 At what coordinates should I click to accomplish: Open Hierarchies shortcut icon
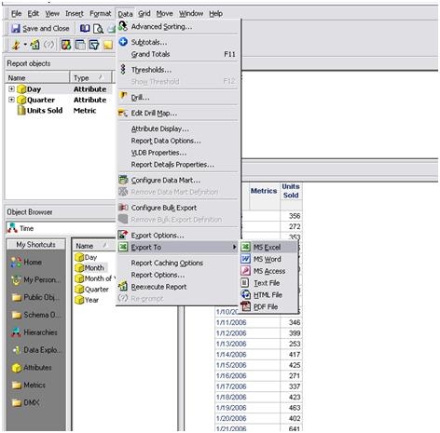16,332
